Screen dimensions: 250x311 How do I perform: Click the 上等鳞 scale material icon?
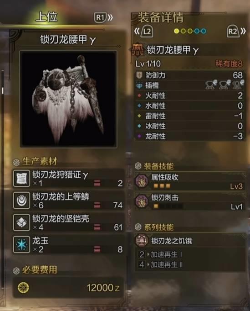point(21,200)
